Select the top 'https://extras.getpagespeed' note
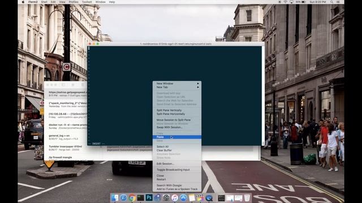The width and height of the screenshot is (362, 203). pyautogui.click(x=66, y=94)
